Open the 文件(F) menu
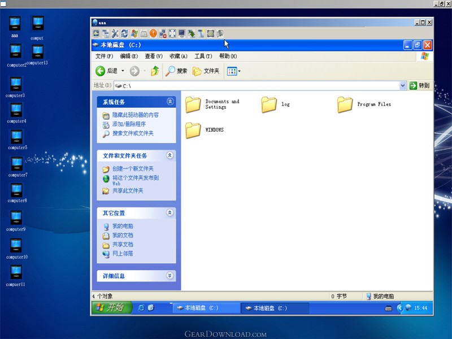The height and width of the screenshot is (339, 452). click(x=104, y=56)
